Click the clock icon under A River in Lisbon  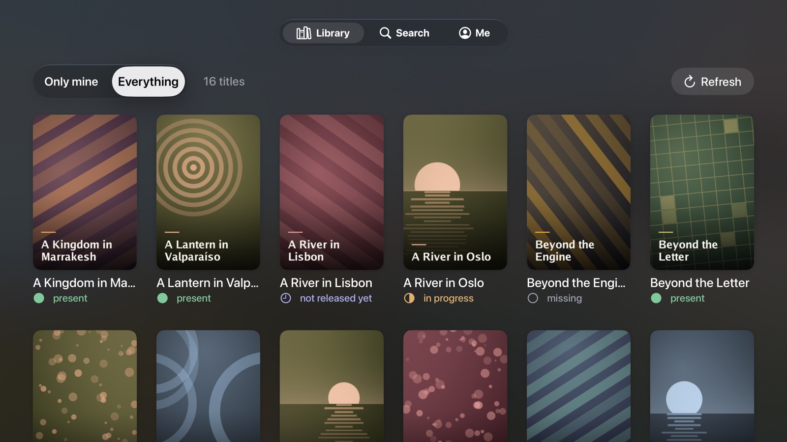pos(286,298)
